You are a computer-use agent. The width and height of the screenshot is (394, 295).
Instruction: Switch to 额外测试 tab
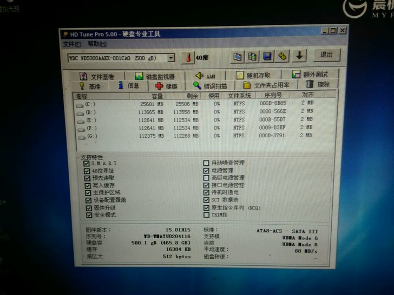pos(310,74)
